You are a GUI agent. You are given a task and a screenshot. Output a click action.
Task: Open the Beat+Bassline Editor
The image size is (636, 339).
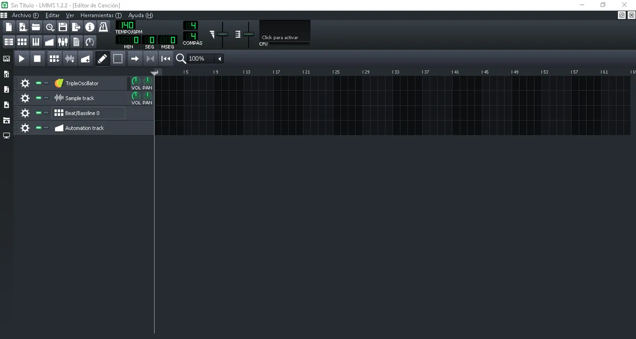[22, 42]
